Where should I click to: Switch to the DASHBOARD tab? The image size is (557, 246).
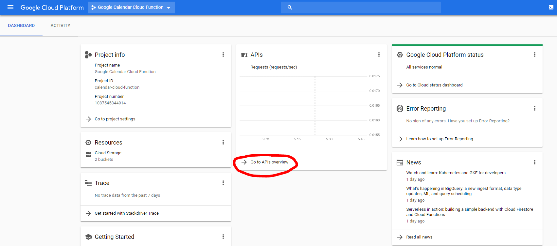point(21,25)
